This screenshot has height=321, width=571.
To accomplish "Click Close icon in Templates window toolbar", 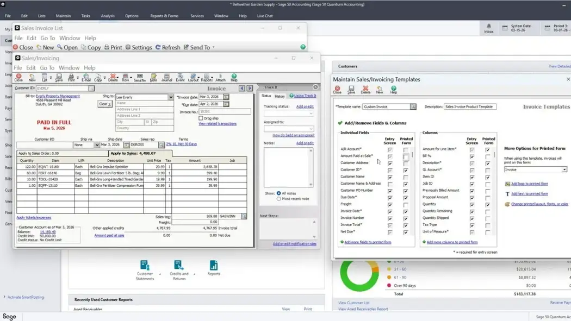I will point(337,90).
